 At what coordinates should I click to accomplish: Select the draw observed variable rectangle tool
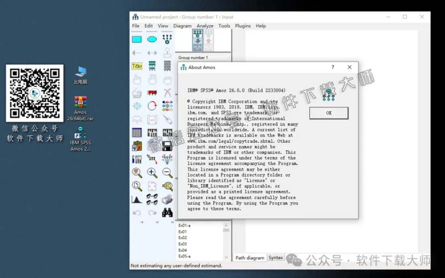coord(136,39)
